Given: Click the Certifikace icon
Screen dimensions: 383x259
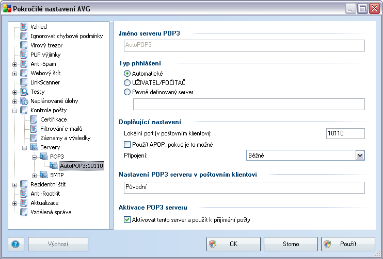Looking at the screenshot, I should coord(34,119).
